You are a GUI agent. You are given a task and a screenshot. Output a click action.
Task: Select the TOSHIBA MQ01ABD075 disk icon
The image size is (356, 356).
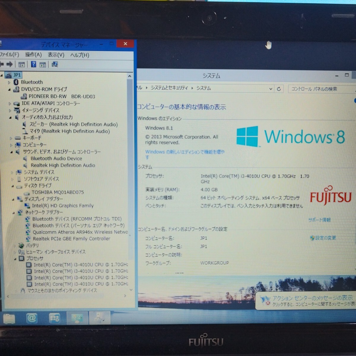pyautogui.click(x=27, y=193)
